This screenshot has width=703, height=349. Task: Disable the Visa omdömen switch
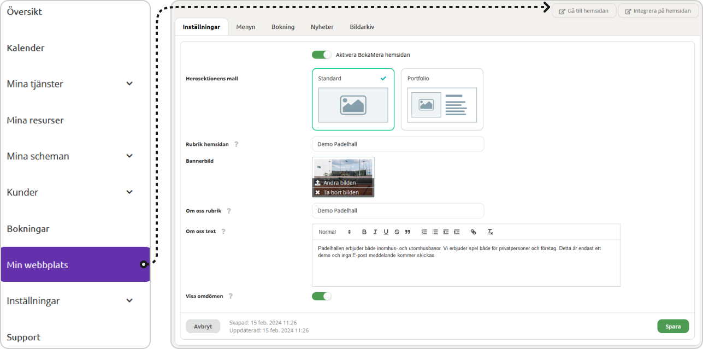pos(322,296)
